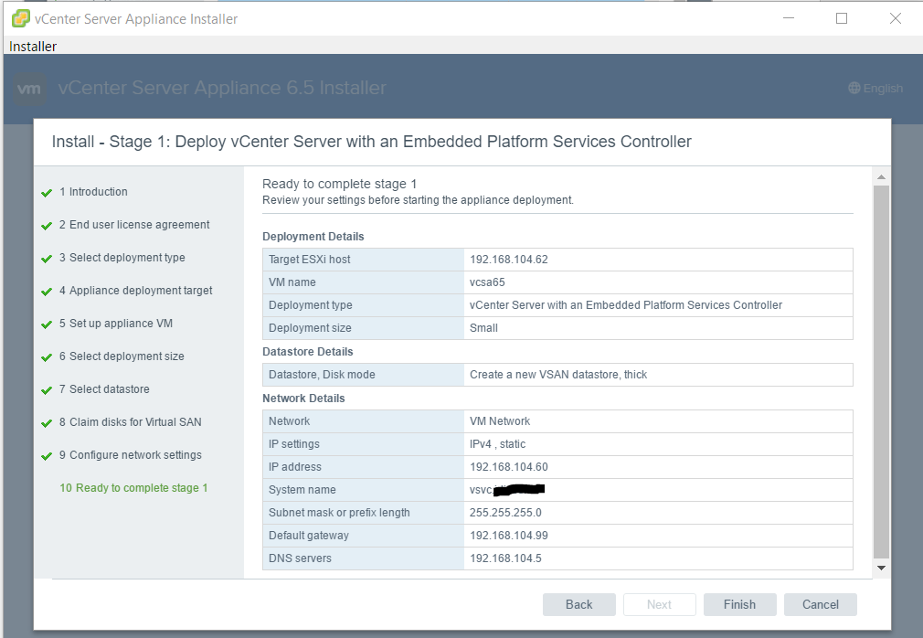923x638 pixels.
Task: Click the globe language icon
Action: tap(854, 89)
